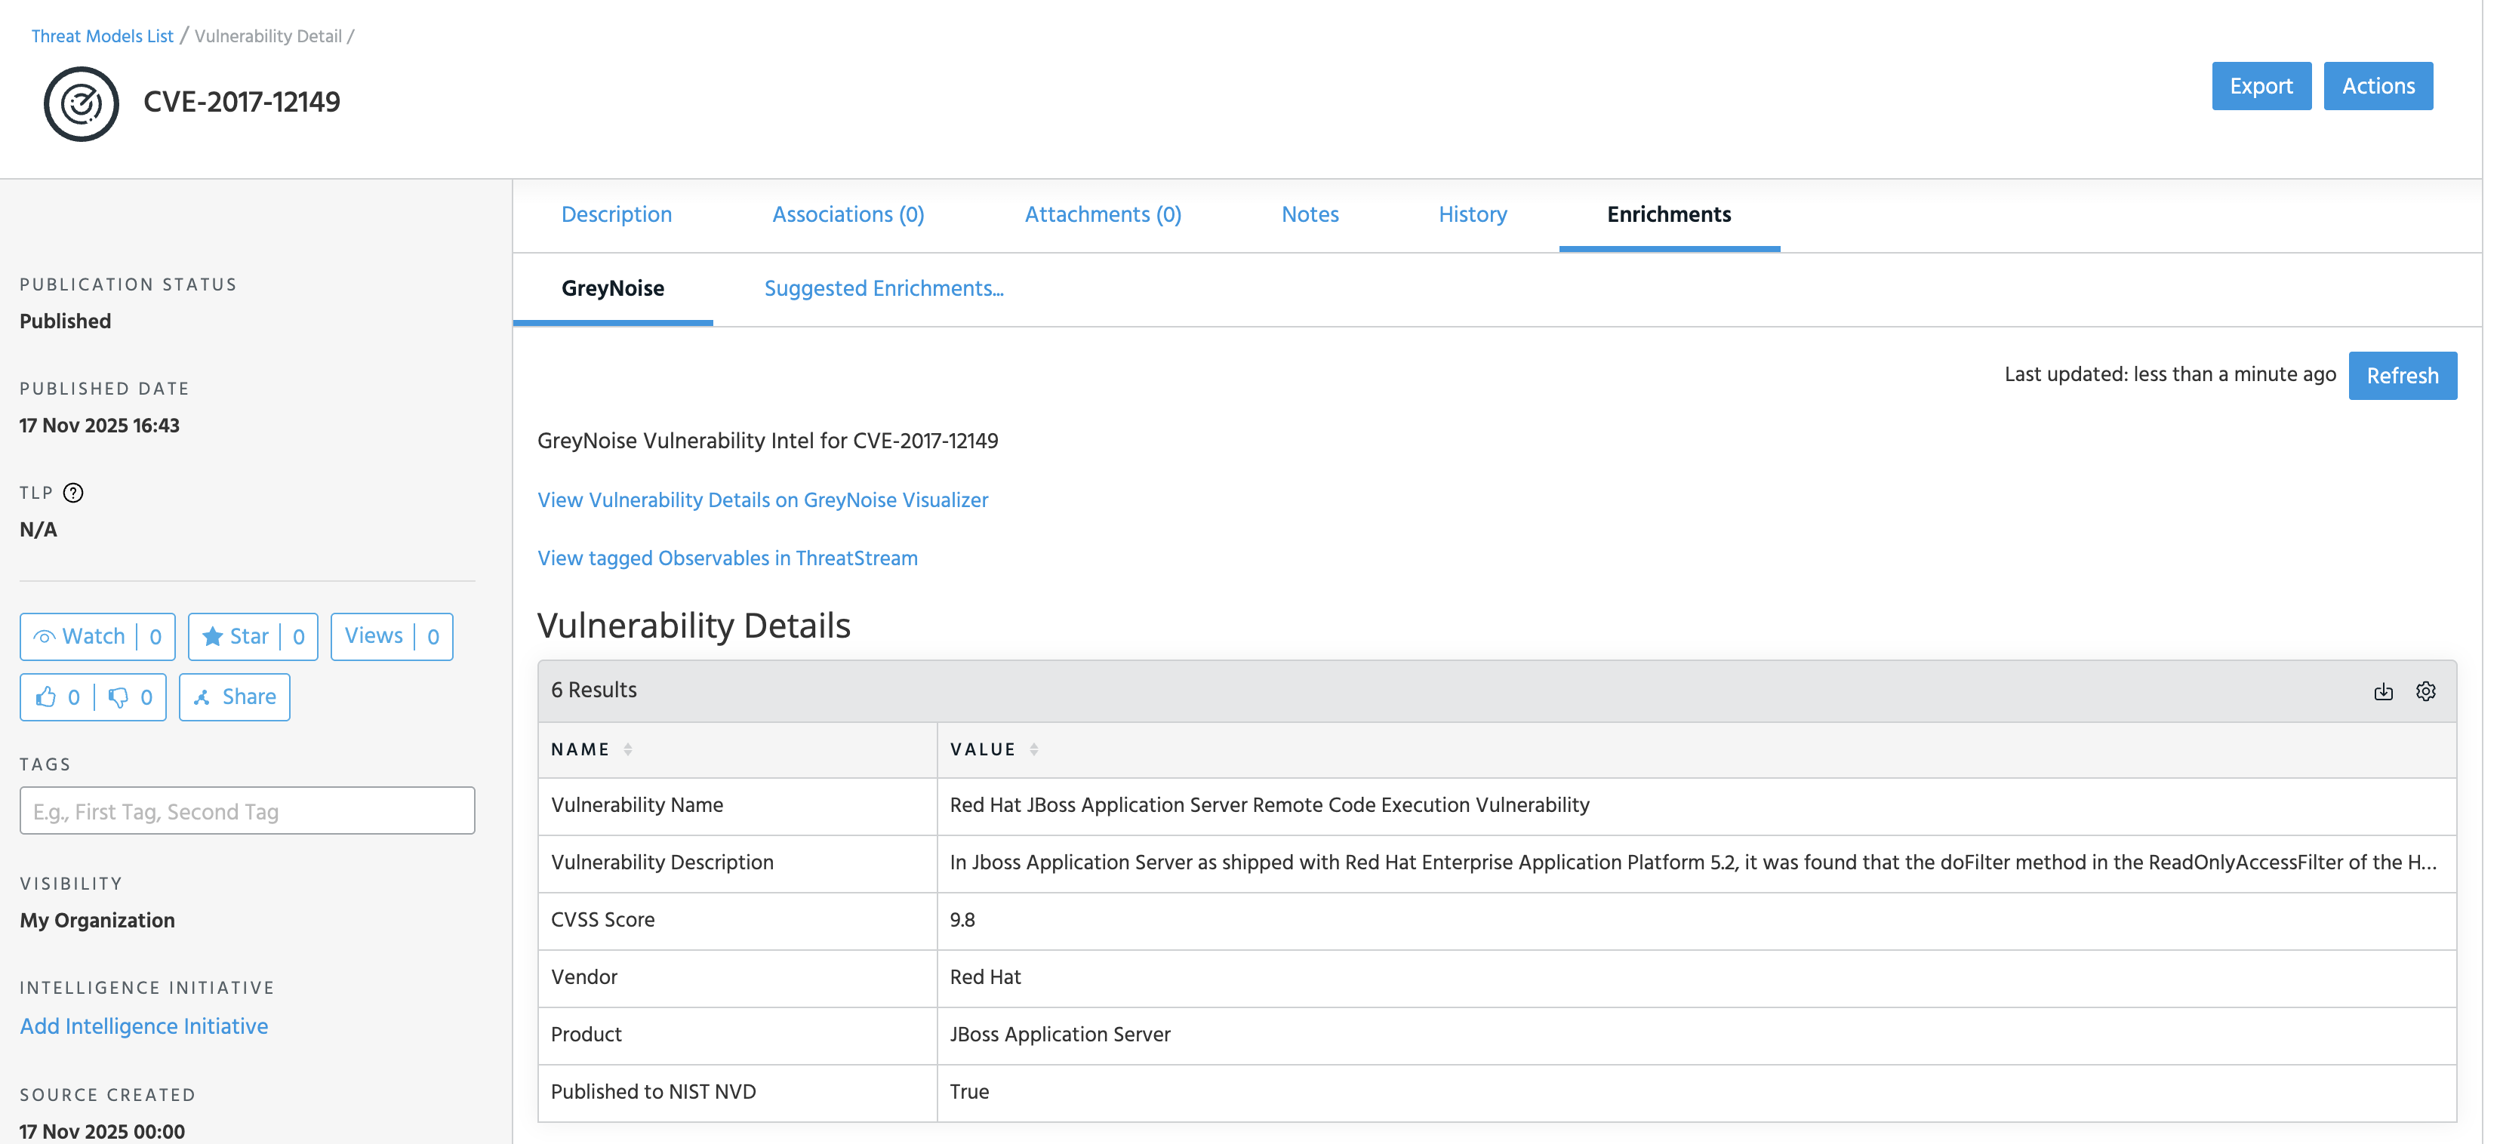Click into the Tags input field

(247, 811)
